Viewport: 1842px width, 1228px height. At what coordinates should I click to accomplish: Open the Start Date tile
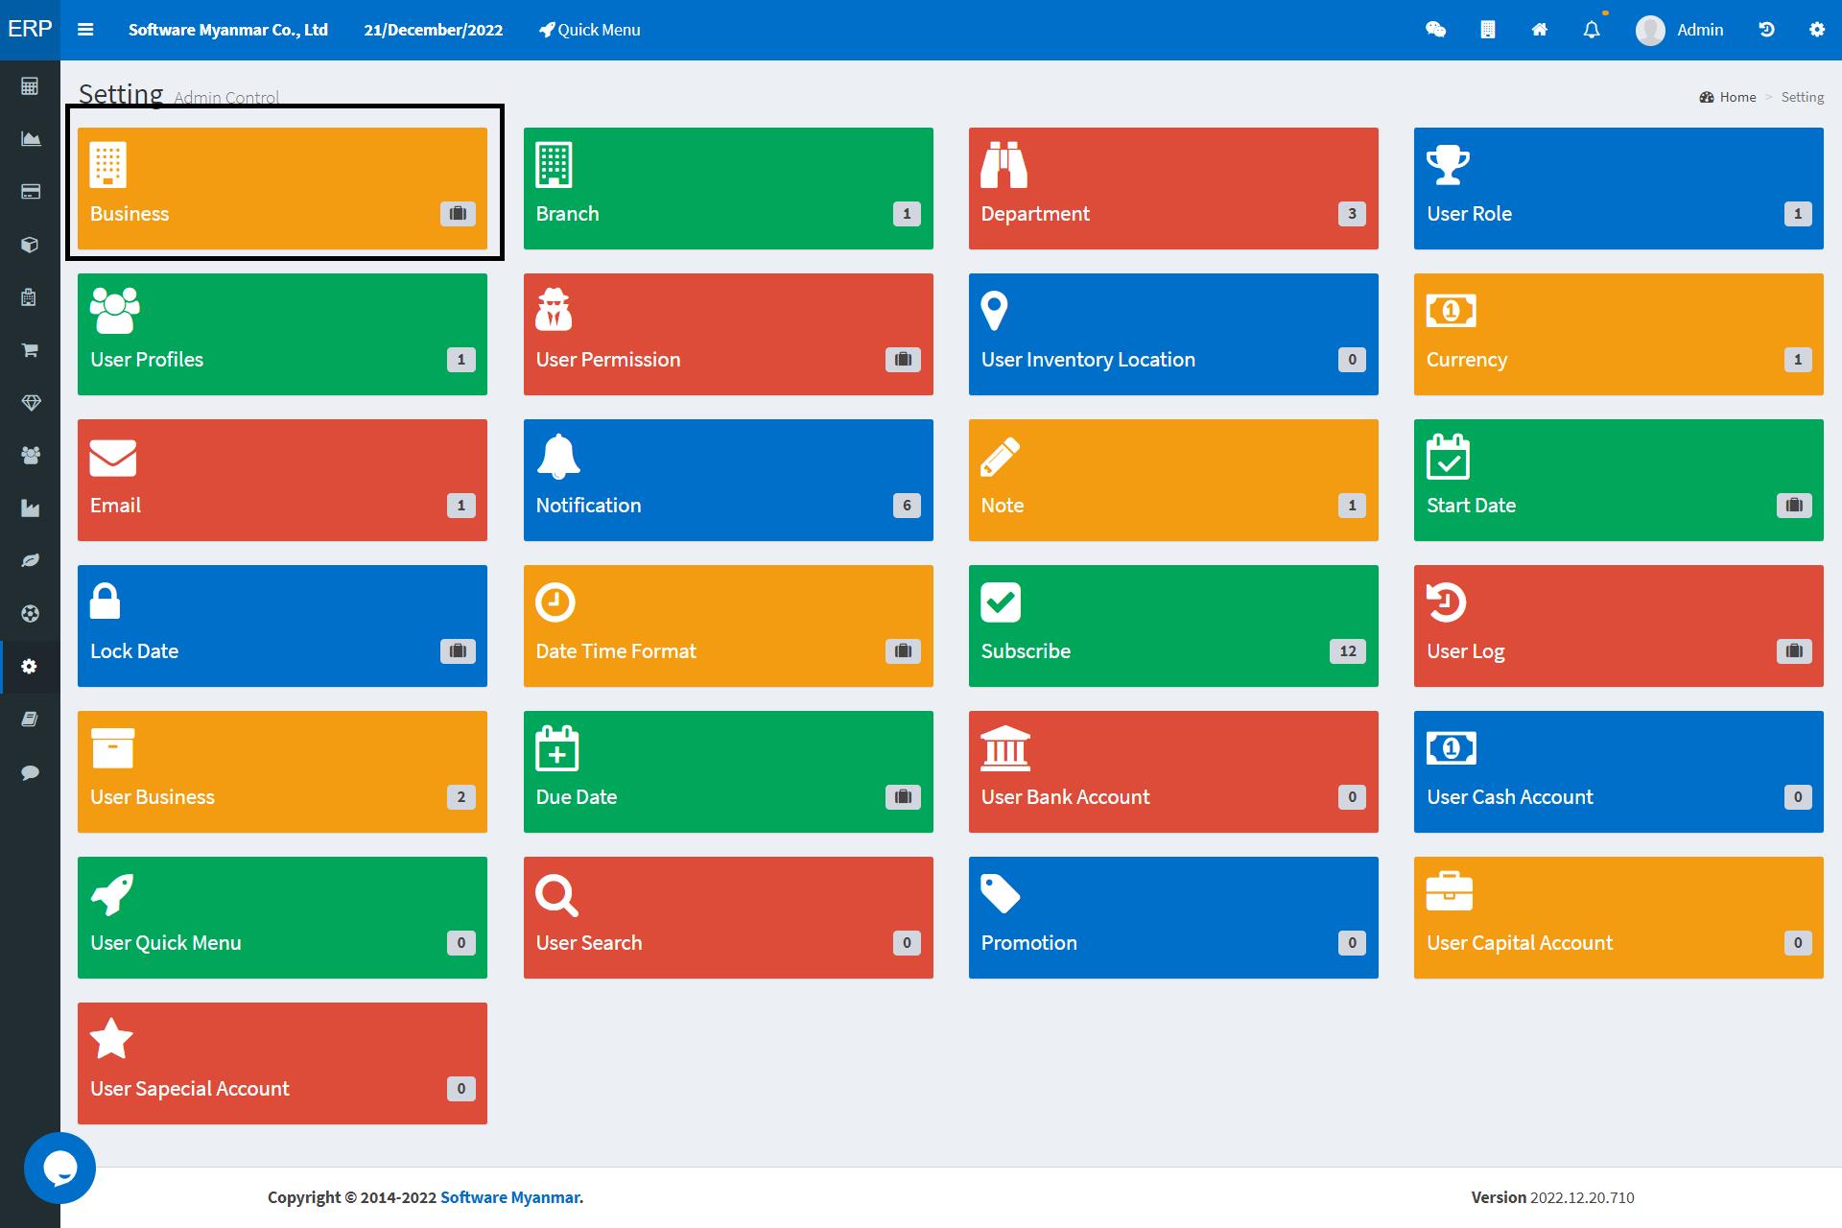click(x=1618, y=480)
